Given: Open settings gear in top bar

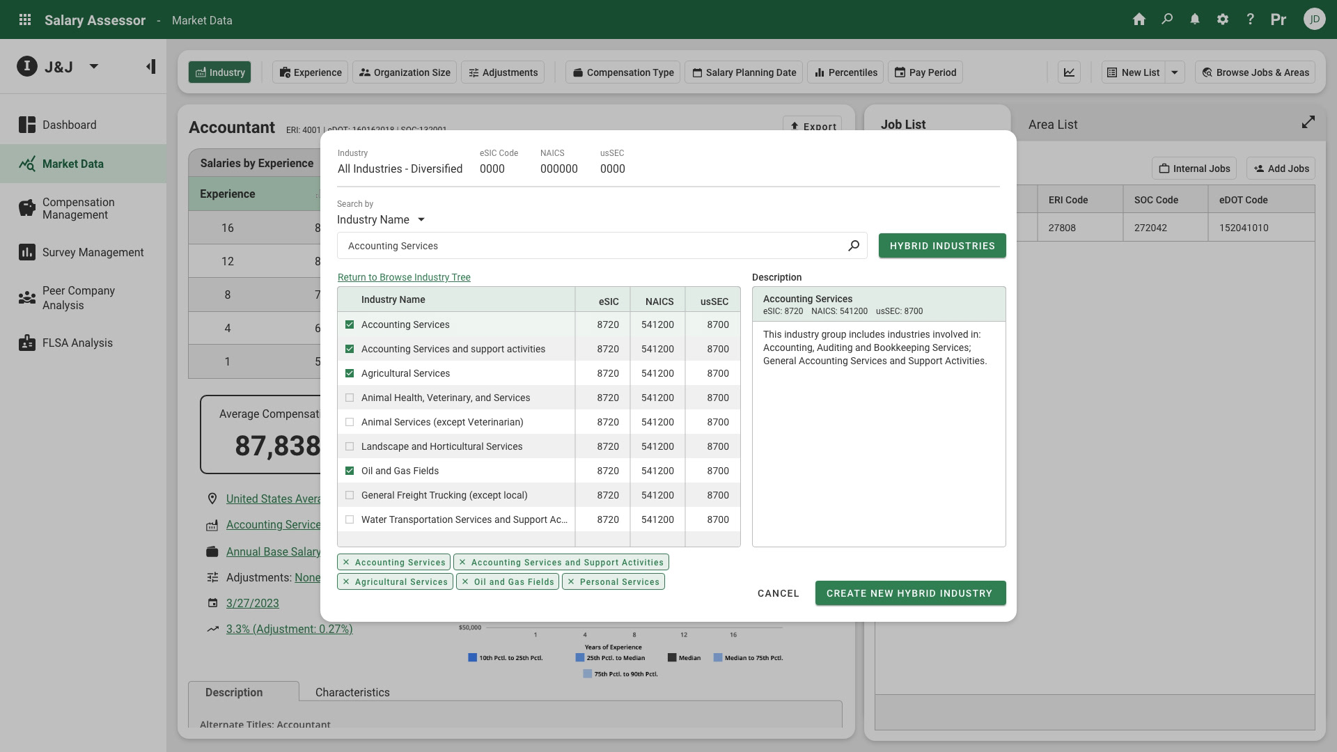Looking at the screenshot, I should coord(1223,19).
